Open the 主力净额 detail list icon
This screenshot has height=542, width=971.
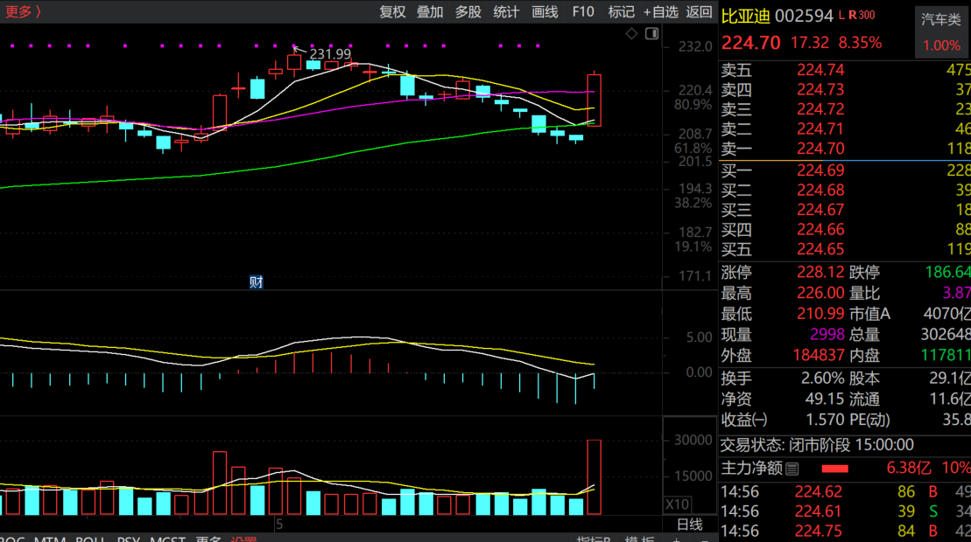[792, 469]
